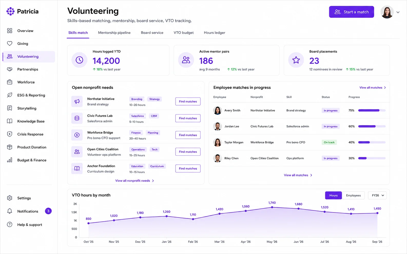Click the people icon in Active mentor pairs card
The image size is (407, 254).
point(186,60)
